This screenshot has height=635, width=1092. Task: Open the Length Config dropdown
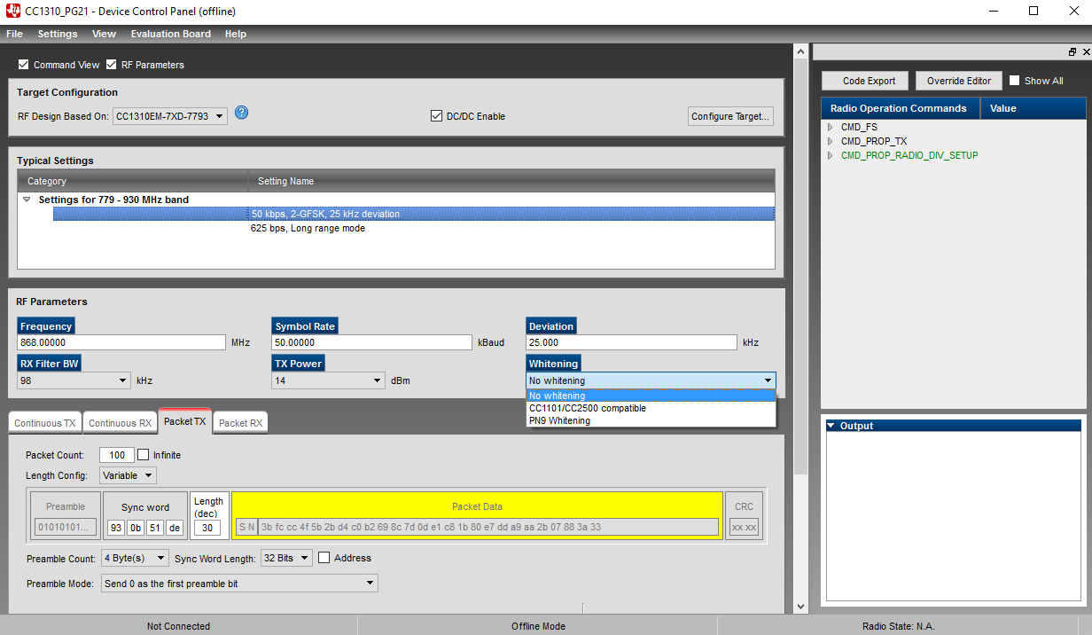pos(128,475)
